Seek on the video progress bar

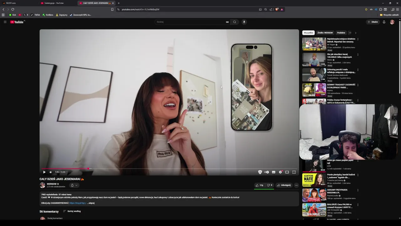point(169,169)
